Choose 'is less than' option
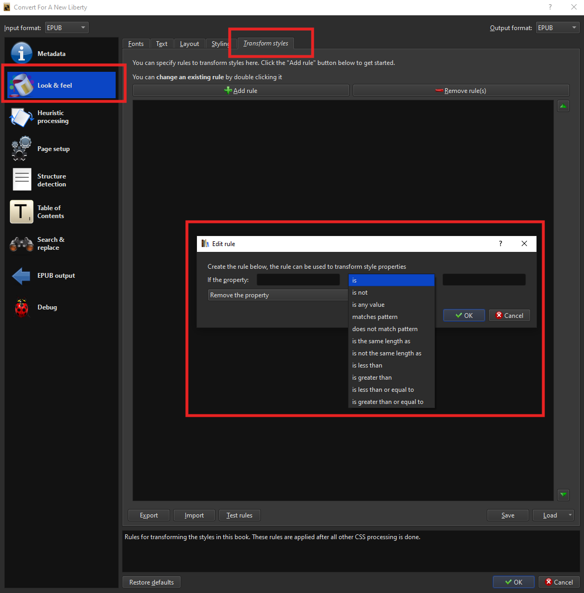The width and height of the screenshot is (584, 593). [391, 365]
